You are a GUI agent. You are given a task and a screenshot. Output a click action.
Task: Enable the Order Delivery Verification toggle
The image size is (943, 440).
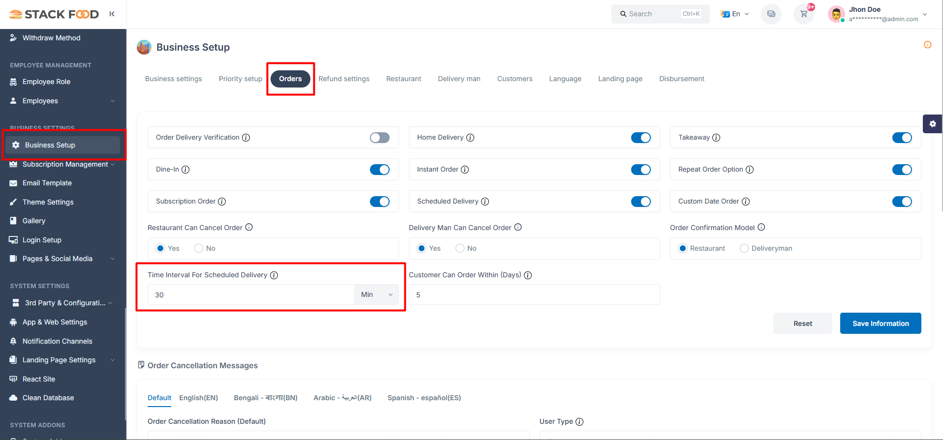point(379,138)
